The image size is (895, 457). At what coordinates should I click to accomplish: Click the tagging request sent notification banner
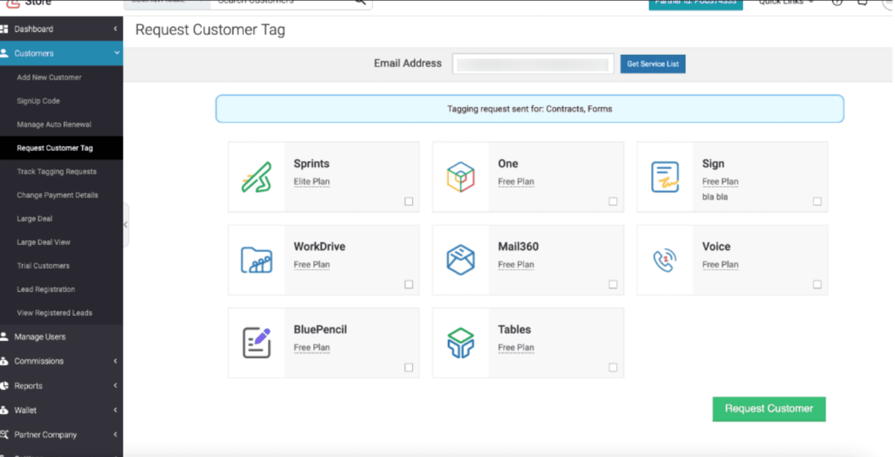530,109
